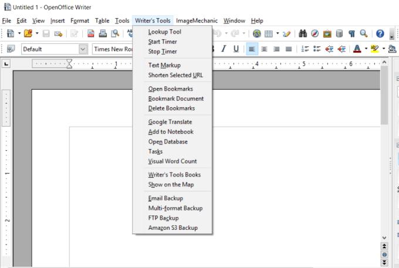Choose Google Translate menu entry
Screen dimensions: 399x268
[x=170, y=122]
